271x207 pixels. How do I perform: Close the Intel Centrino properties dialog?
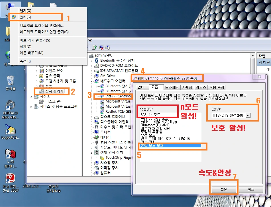tap(259, 77)
